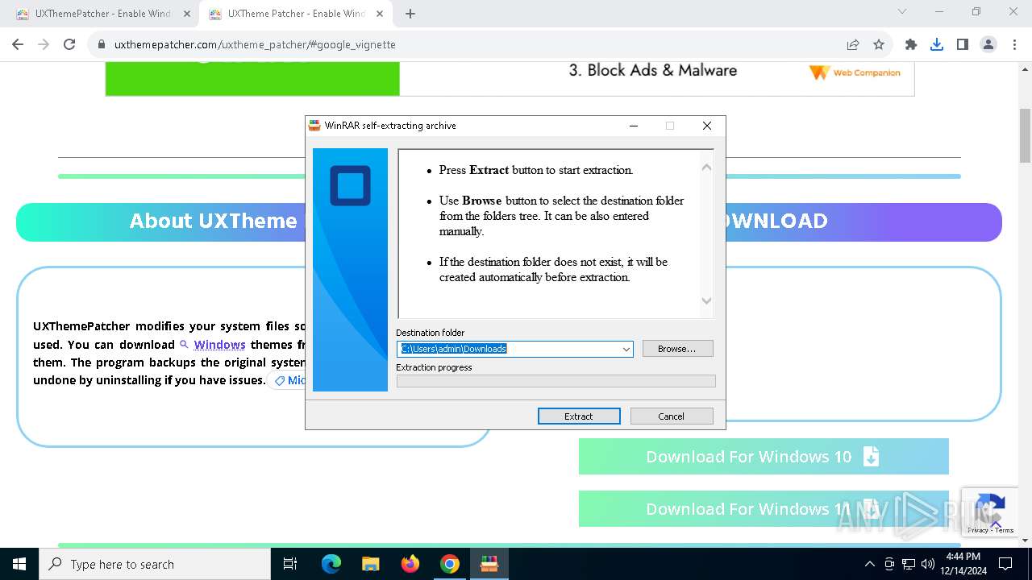Open the Browse folder dialog
The image size is (1032, 580).
pos(678,349)
